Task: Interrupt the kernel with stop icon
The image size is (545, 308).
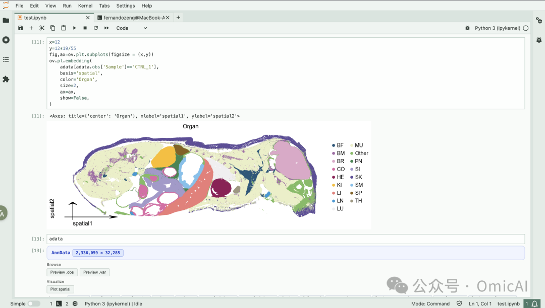Action: (85, 28)
